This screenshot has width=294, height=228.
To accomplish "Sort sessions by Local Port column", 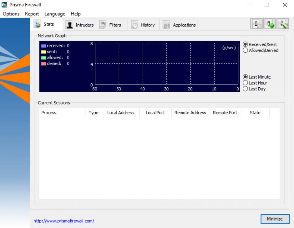I will point(155,113).
